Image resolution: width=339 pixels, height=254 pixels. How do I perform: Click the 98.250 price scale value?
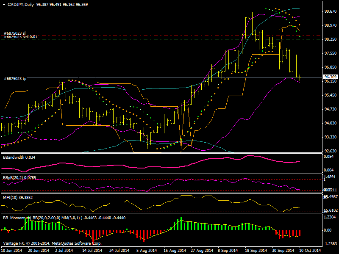[331, 39]
